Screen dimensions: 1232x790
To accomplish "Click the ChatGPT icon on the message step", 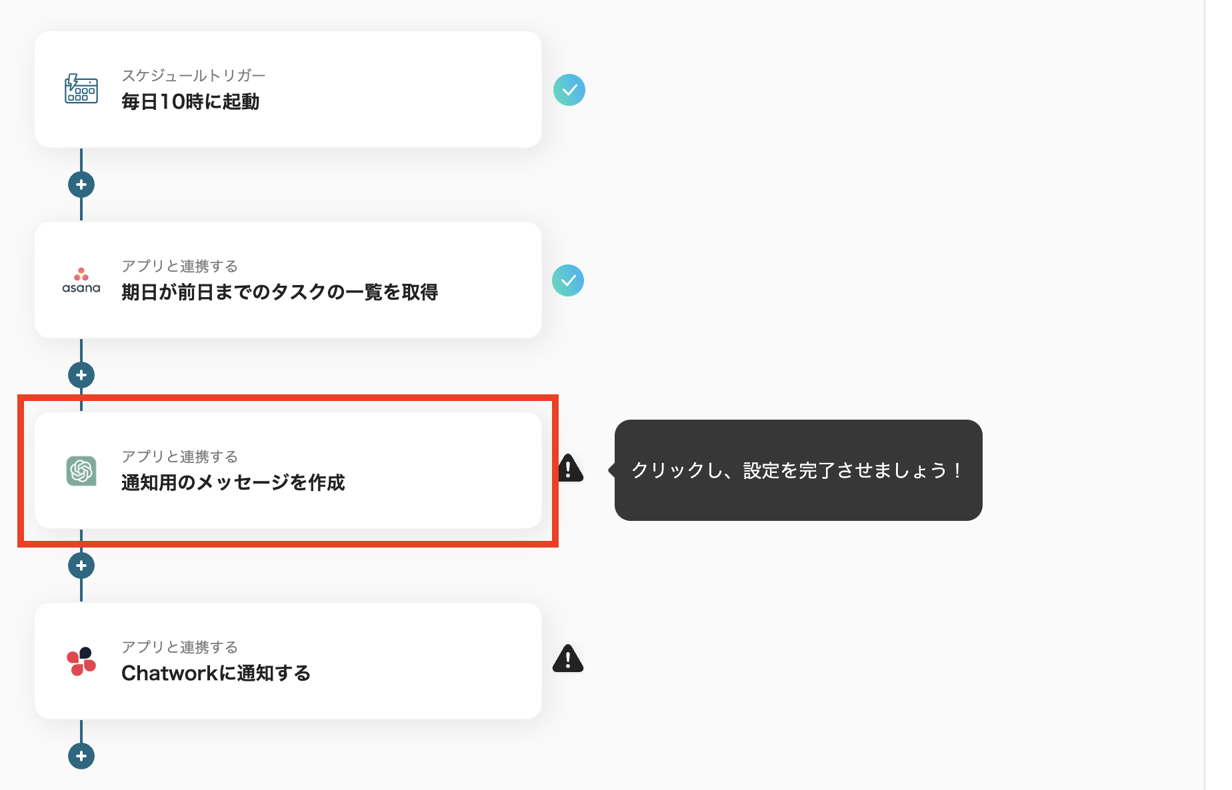I will point(81,470).
